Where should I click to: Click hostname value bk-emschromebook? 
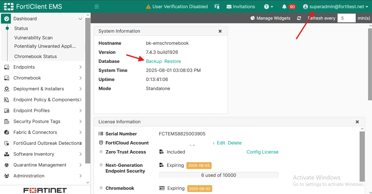[x=167, y=43]
